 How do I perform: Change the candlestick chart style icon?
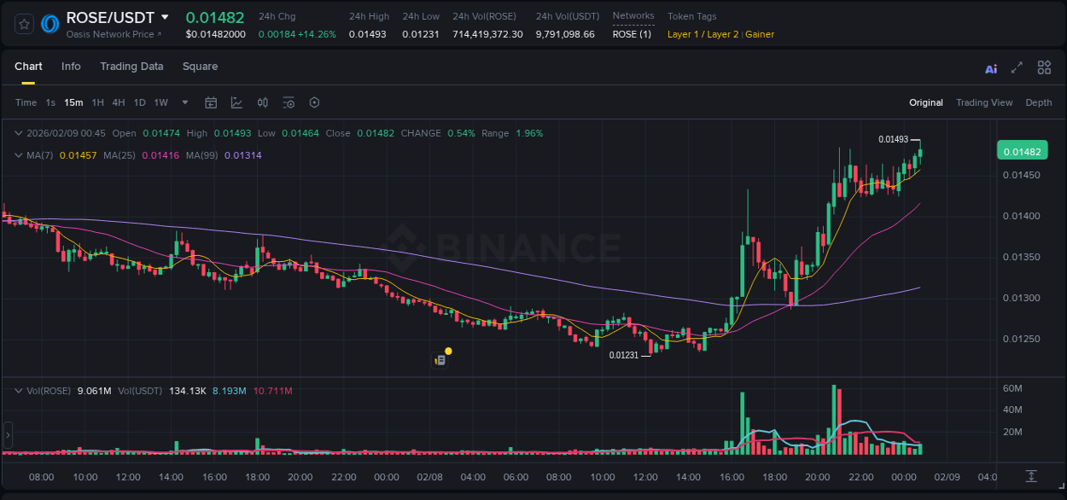click(263, 102)
